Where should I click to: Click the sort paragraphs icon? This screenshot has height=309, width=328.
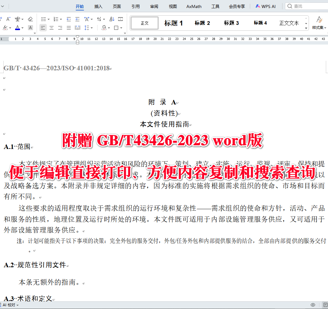click(x=112, y=19)
